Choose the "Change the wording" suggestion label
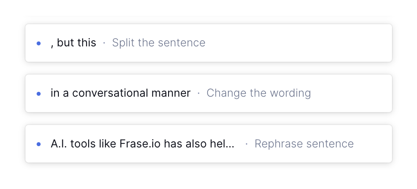 pos(259,93)
